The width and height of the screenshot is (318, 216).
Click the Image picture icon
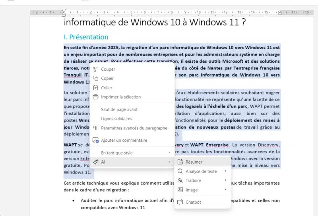[x=180, y=190]
